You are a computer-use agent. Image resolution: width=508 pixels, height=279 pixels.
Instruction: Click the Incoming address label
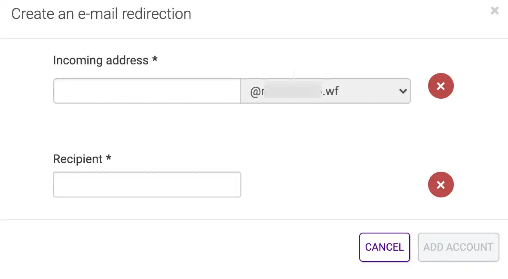[101, 60]
